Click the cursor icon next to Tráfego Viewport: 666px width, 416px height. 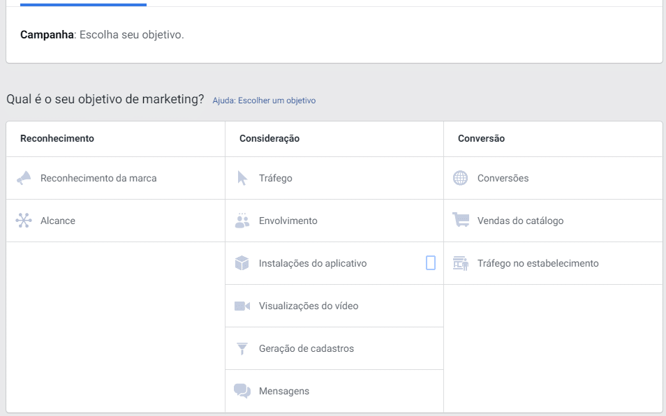coord(242,178)
